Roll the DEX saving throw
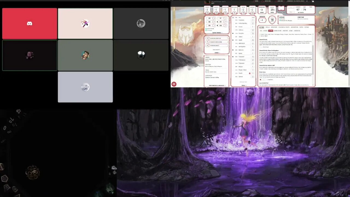This screenshot has width=350, height=197. coord(211,22)
